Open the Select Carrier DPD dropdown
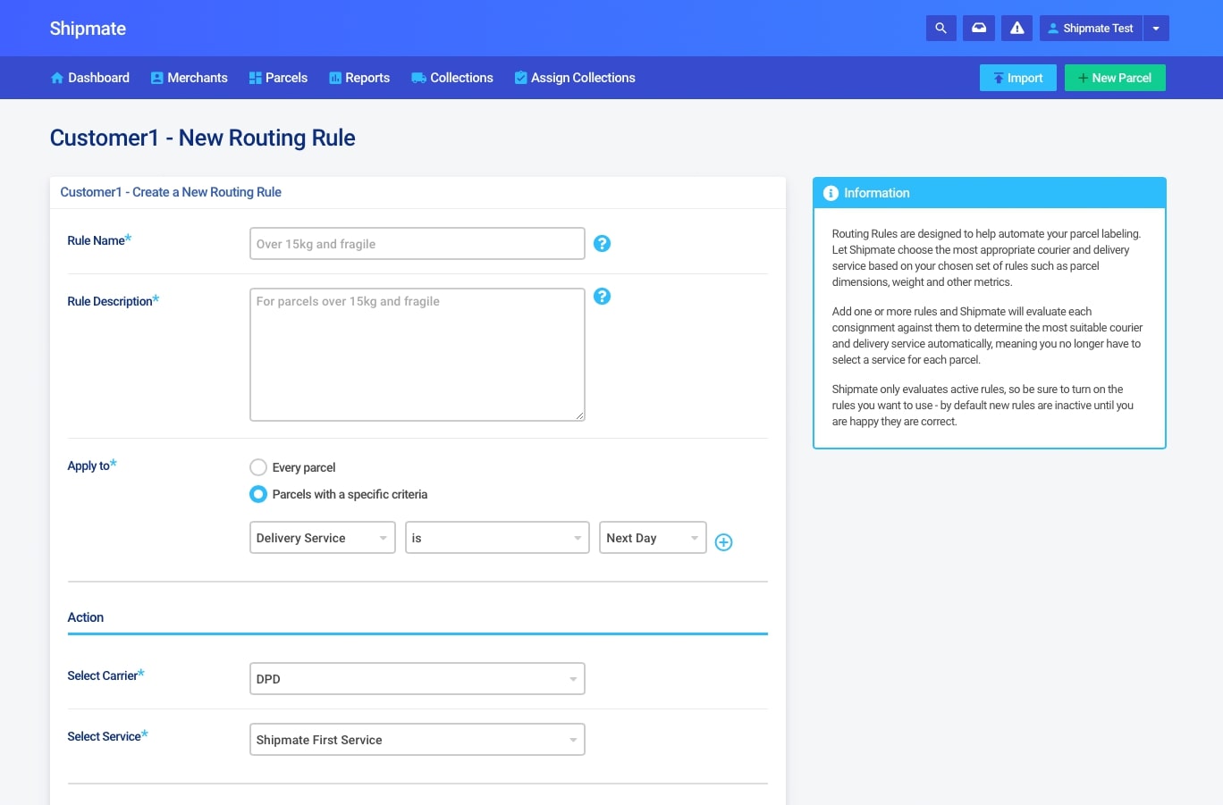1223x805 pixels. tap(418, 679)
